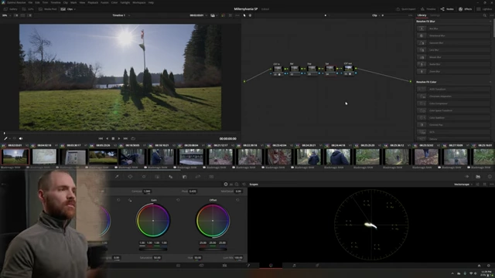
Task: Collapse the Resolve FX Color section
Action: (490, 82)
